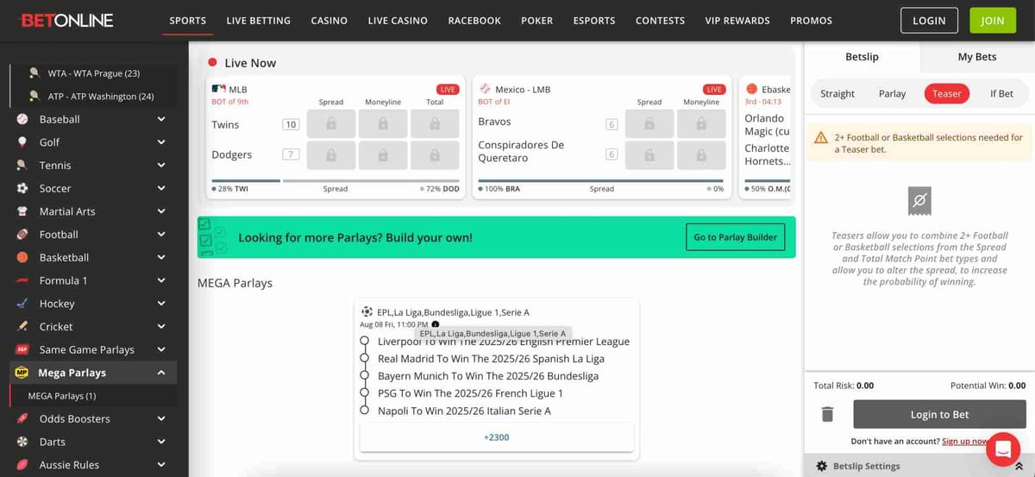Expand the Odds Boosters category
The height and width of the screenshot is (477, 1035).
(x=161, y=418)
